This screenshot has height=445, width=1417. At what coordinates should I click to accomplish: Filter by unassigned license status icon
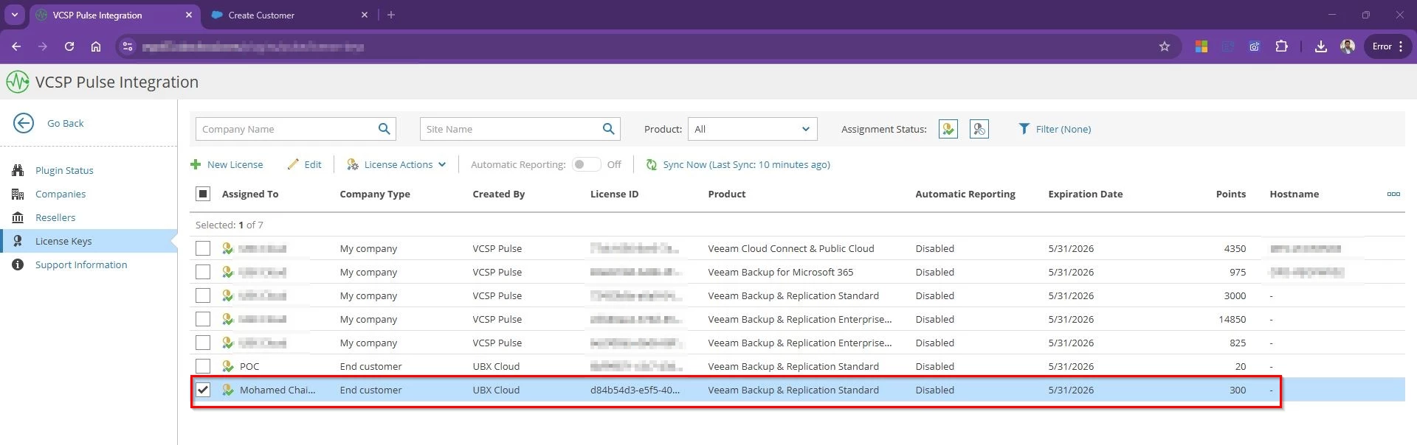tap(979, 129)
